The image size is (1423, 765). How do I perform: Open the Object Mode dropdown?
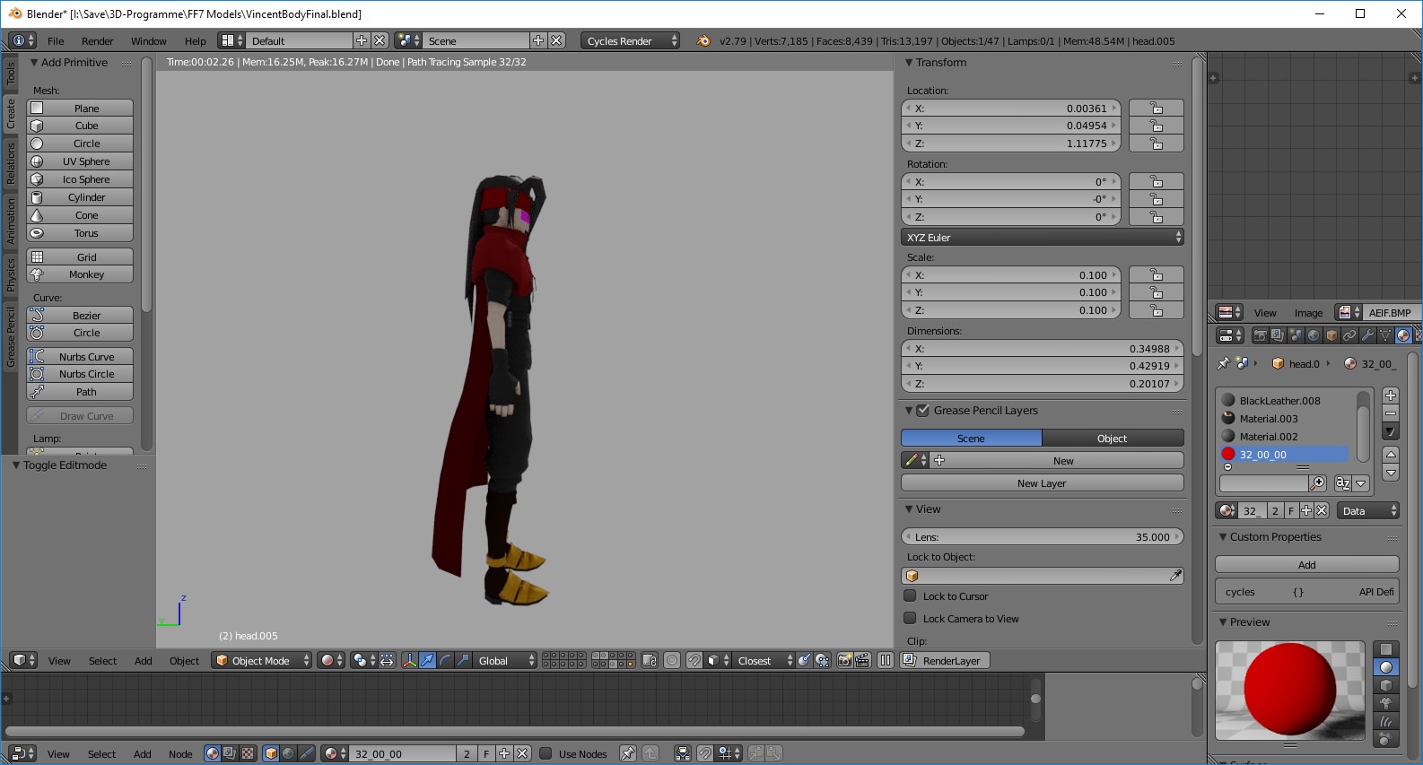pos(261,660)
